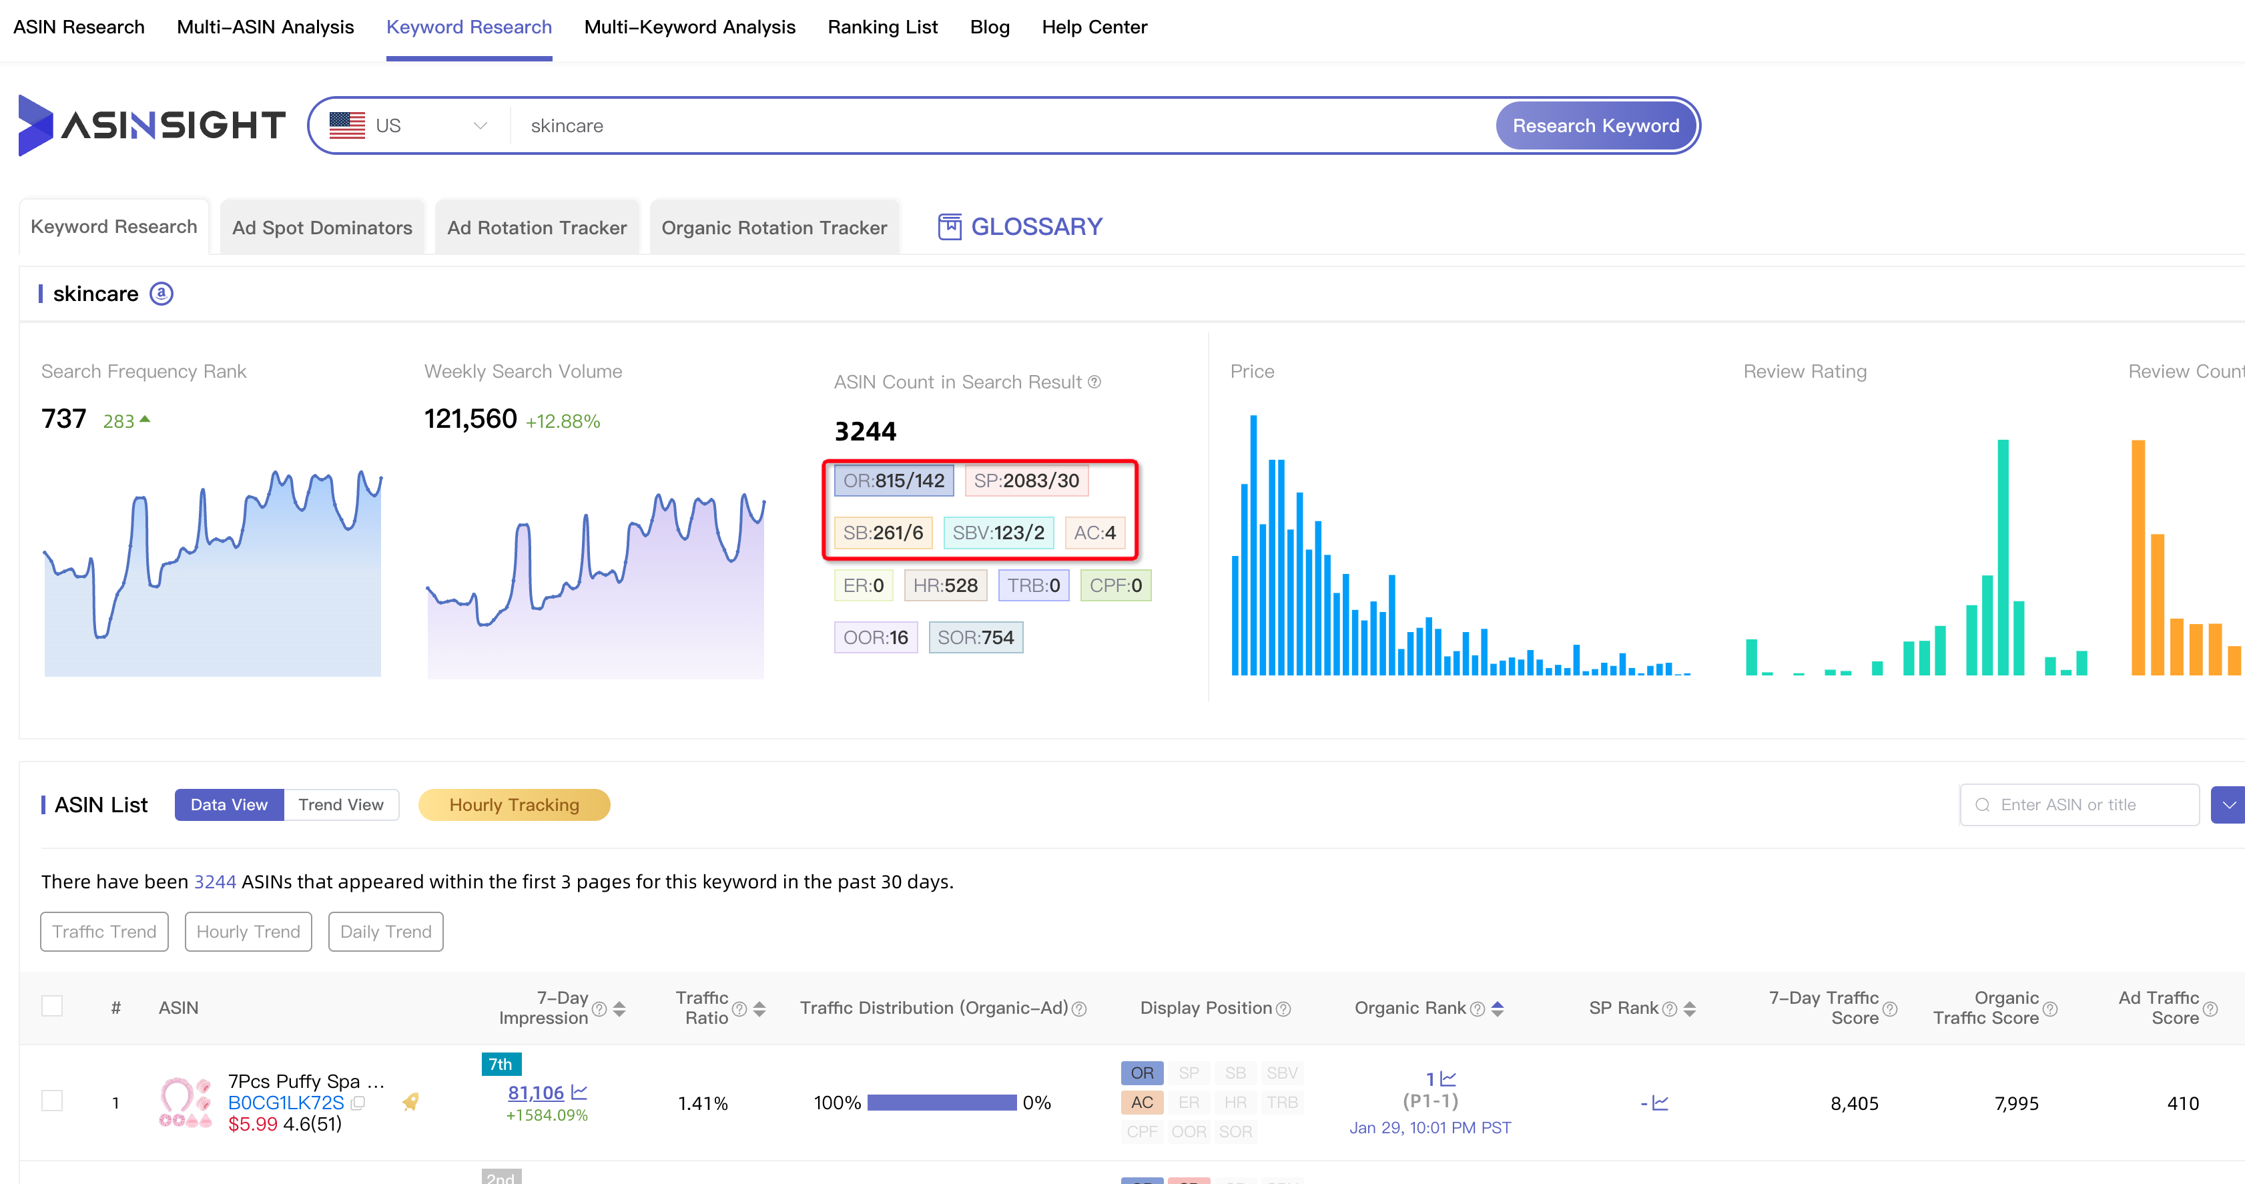Click help icon next to Display Position
This screenshot has height=1184, width=2245.
1283,1008
